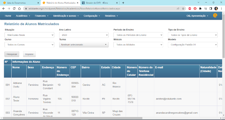Click the red Opera-style extension icon
The image size is (225, 120).
[195, 9]
